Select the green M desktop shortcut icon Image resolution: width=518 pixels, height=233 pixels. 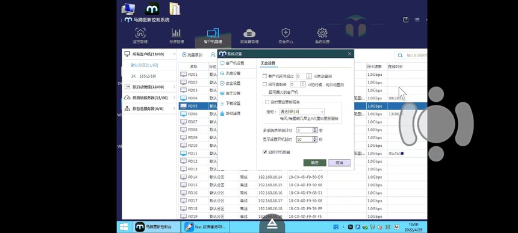pyautogui.click(x=152, y=9)
